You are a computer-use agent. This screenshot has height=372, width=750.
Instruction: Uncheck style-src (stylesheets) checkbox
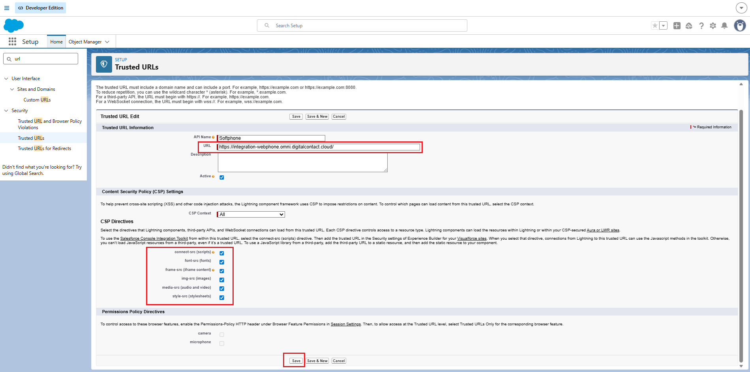coord(222,297)
